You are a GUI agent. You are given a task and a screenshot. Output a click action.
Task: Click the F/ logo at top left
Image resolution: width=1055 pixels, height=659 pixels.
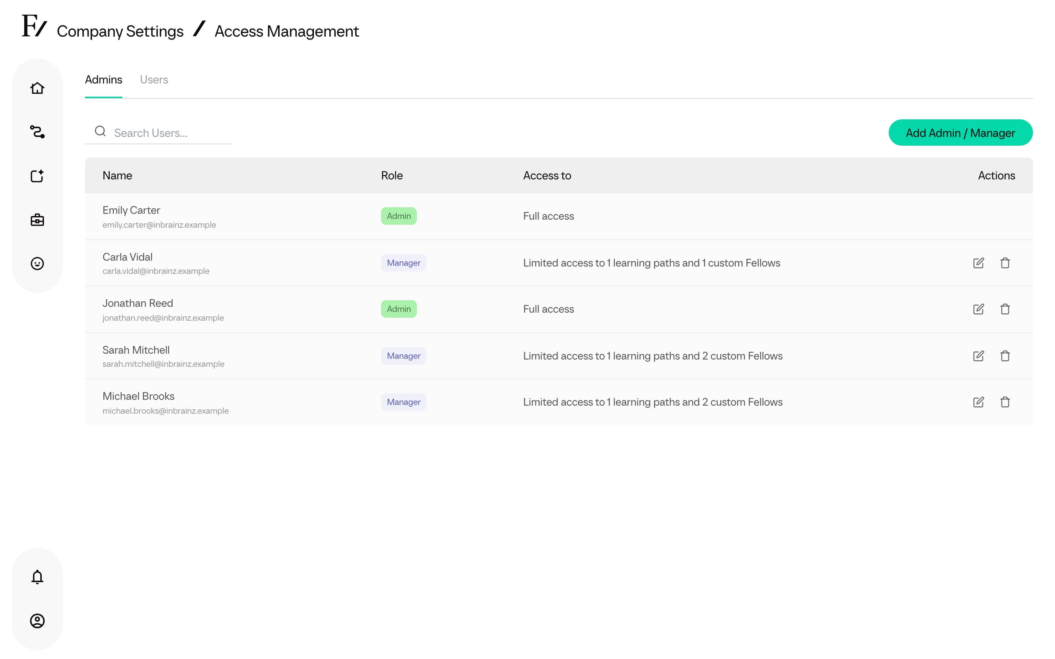(34, 26)
